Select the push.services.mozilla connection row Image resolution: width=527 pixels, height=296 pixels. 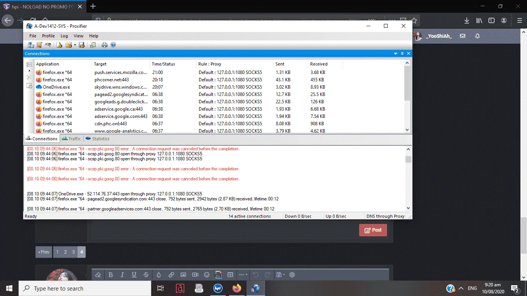tap(219, 72)
